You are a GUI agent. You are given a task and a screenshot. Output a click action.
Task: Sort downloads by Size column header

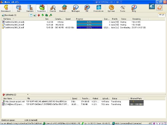click(x=48, y=19)
